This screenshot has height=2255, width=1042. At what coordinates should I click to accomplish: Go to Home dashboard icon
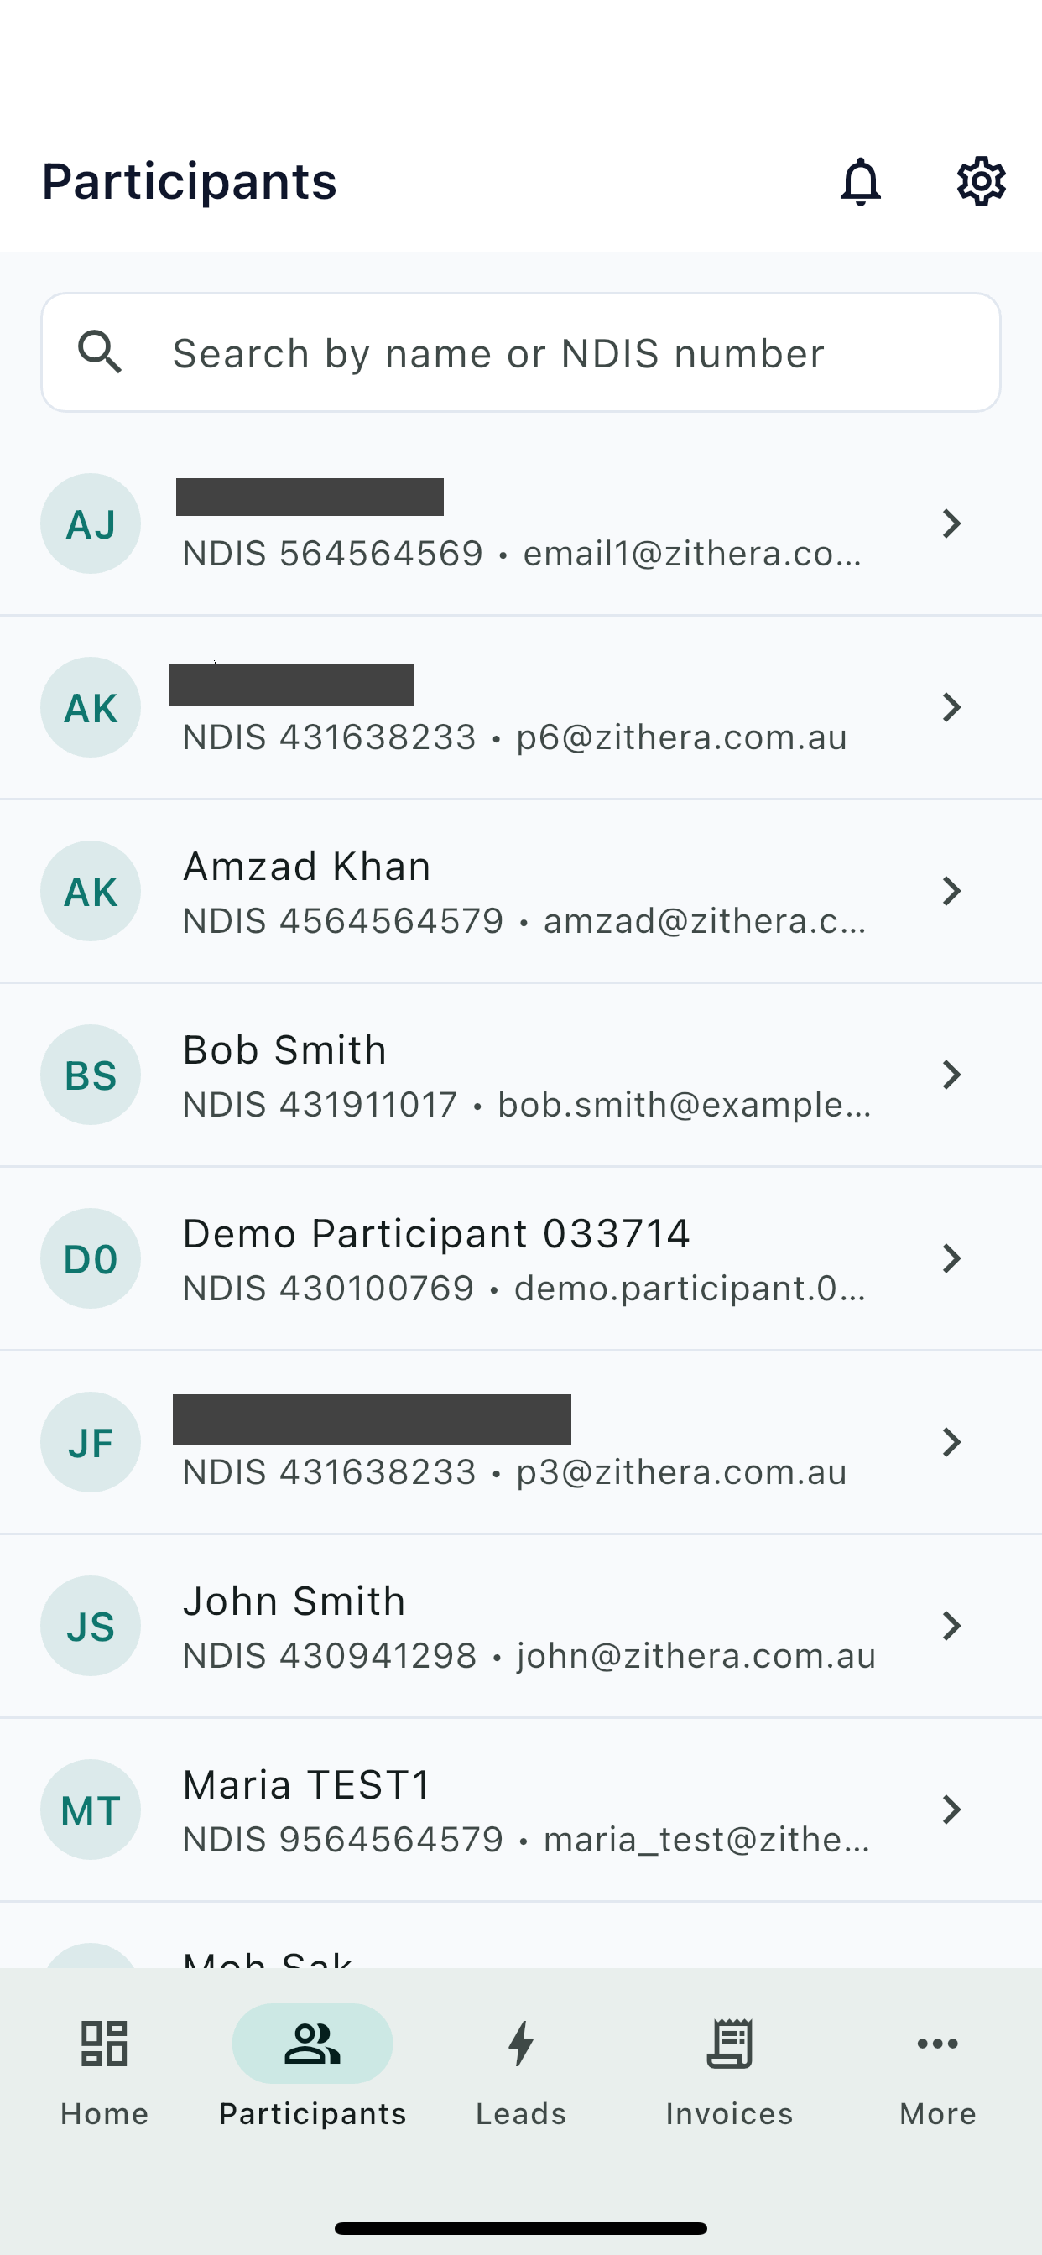click(104, 2043)
